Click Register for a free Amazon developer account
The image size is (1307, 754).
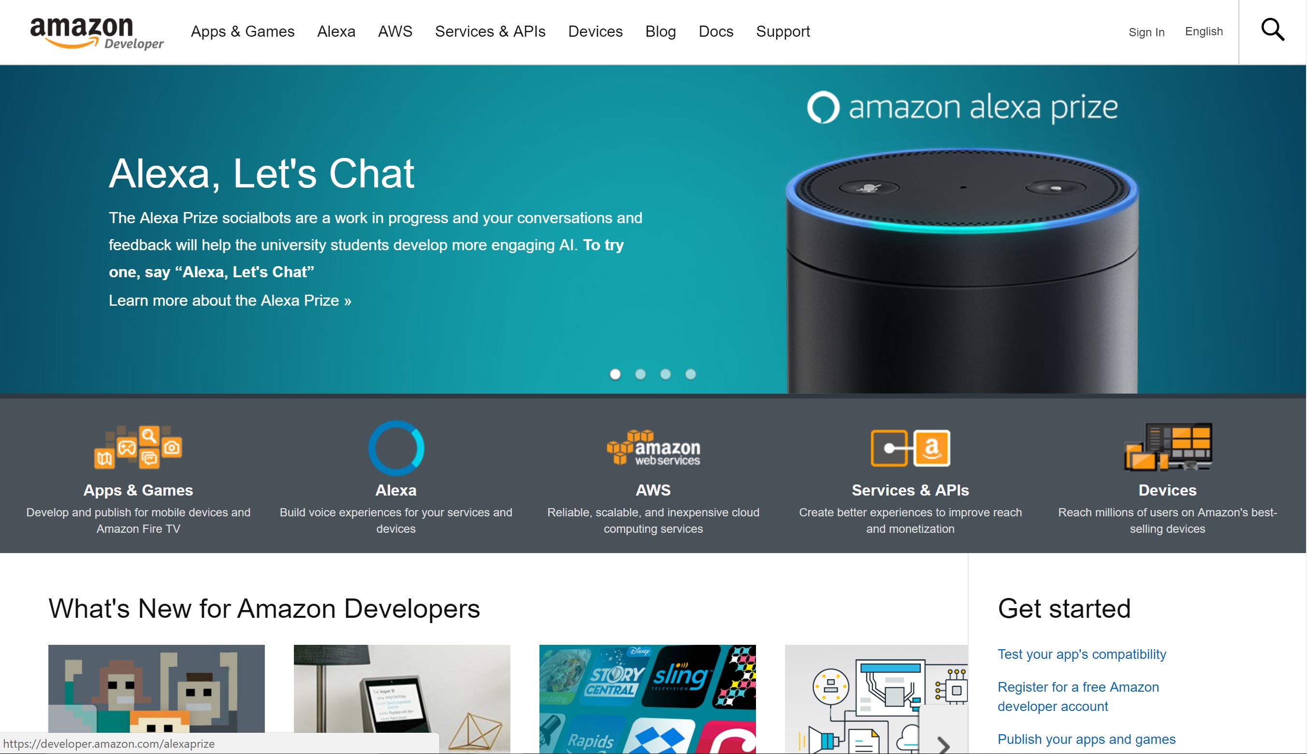pyautogui.click(x=1078, y=696)
